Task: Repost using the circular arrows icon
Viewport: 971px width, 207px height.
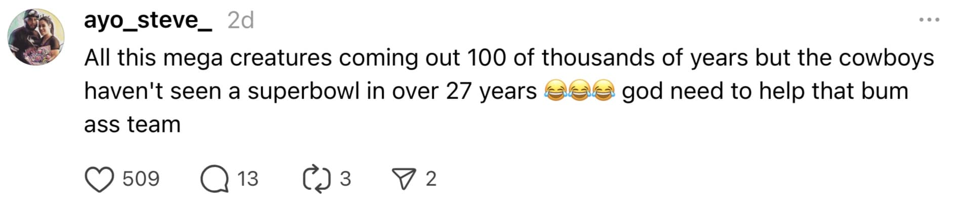Action: (316, 179)
